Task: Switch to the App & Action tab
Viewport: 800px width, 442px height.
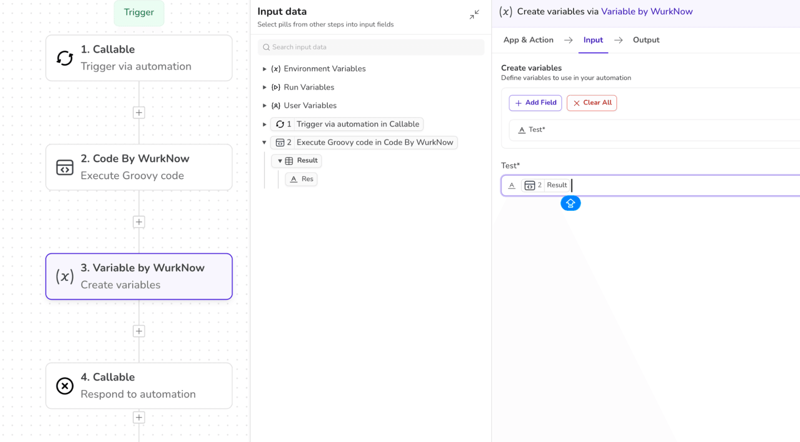Action: click(528, 40)
